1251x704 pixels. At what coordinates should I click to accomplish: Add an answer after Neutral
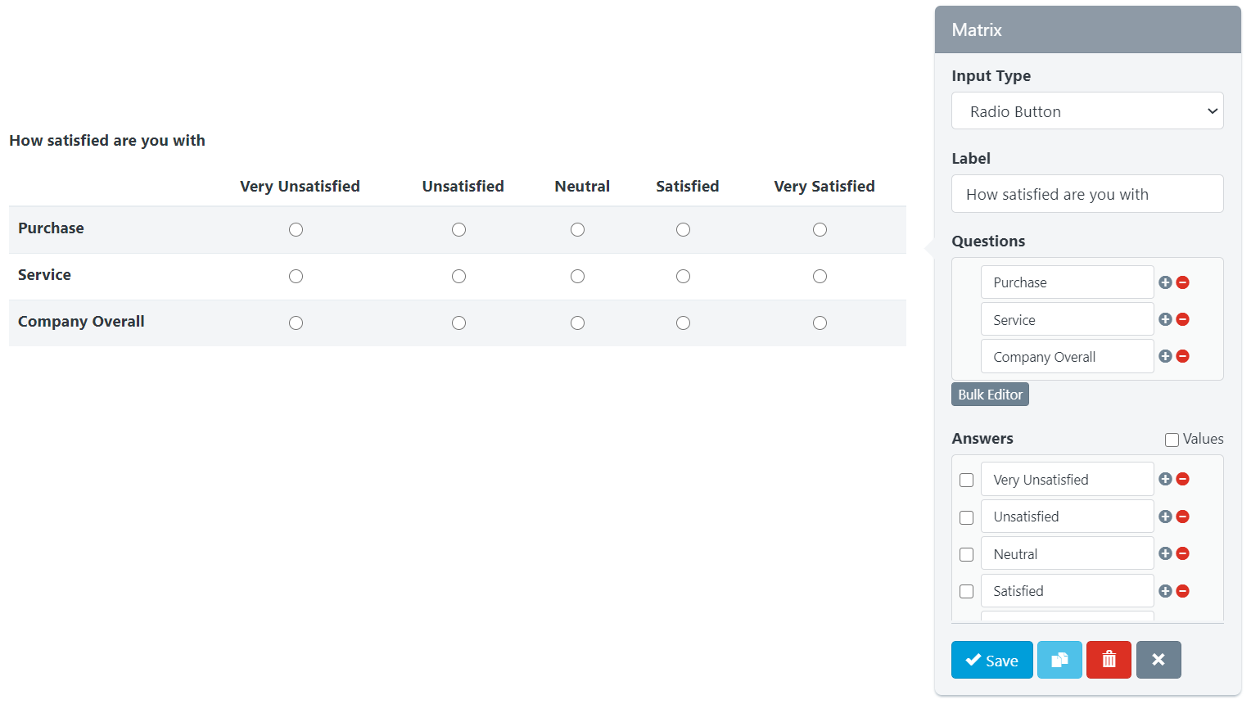tap(1165, 553)
